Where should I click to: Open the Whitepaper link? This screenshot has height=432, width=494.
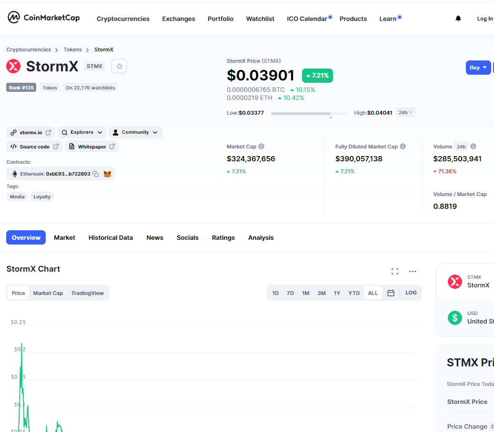pos(91,147)
